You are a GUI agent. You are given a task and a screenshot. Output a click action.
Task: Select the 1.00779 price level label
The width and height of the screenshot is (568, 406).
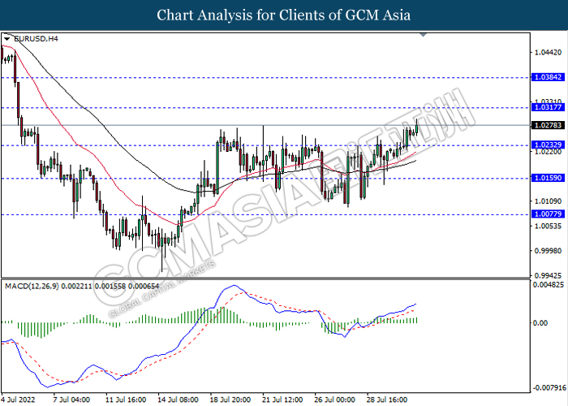548,214
